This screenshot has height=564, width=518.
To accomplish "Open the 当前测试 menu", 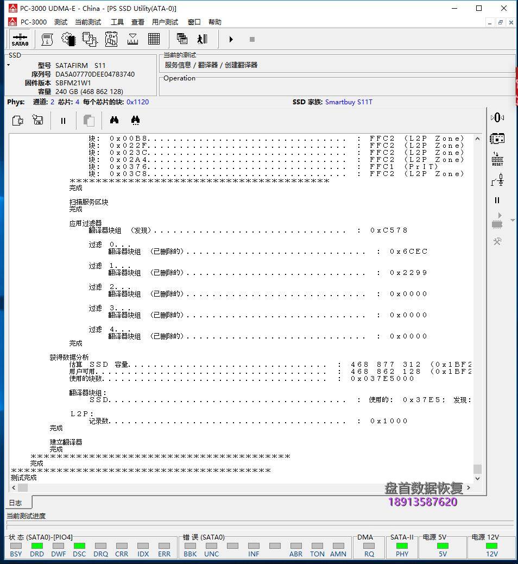I will [x=88, y=22].
